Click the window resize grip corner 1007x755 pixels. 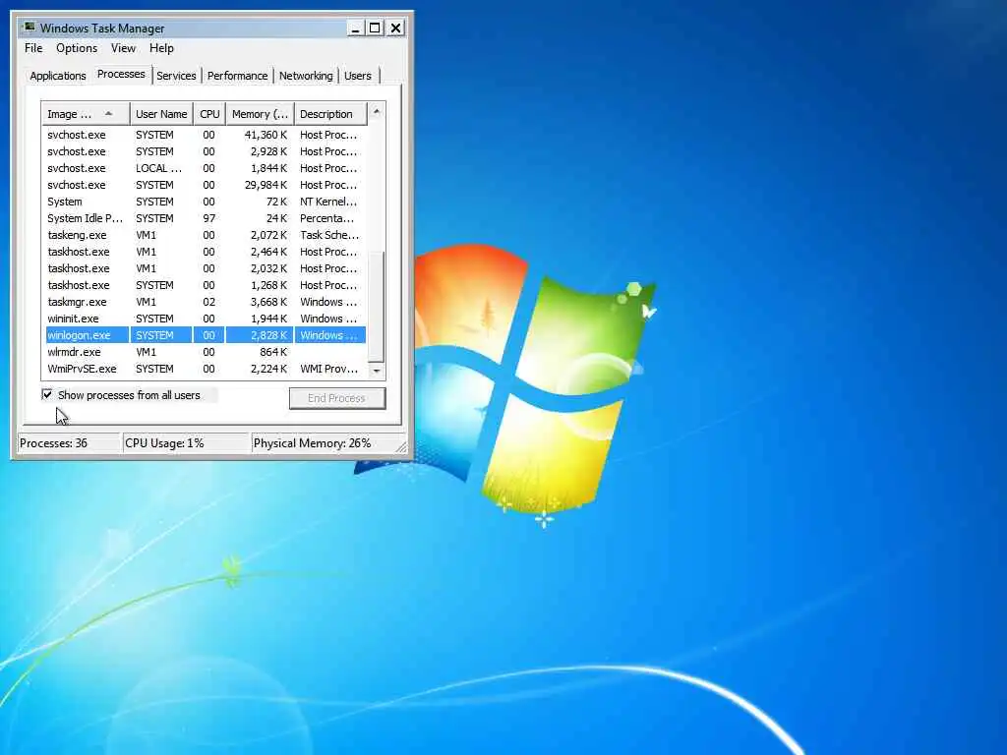click(x=401, y=446)
